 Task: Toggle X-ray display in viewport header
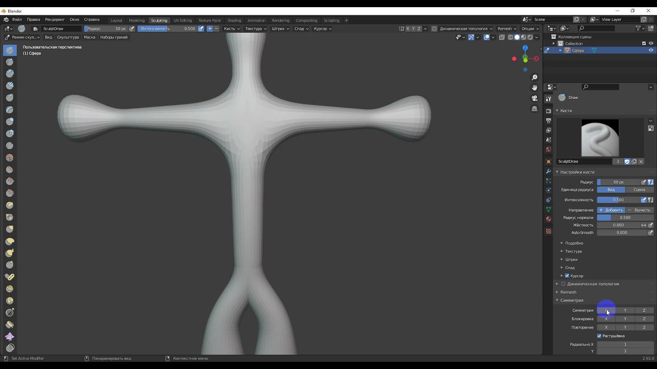[503, 37]
